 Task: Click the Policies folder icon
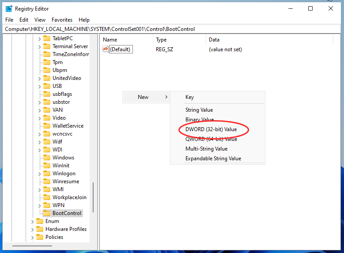pyautogui.click(x=40, y=237)
